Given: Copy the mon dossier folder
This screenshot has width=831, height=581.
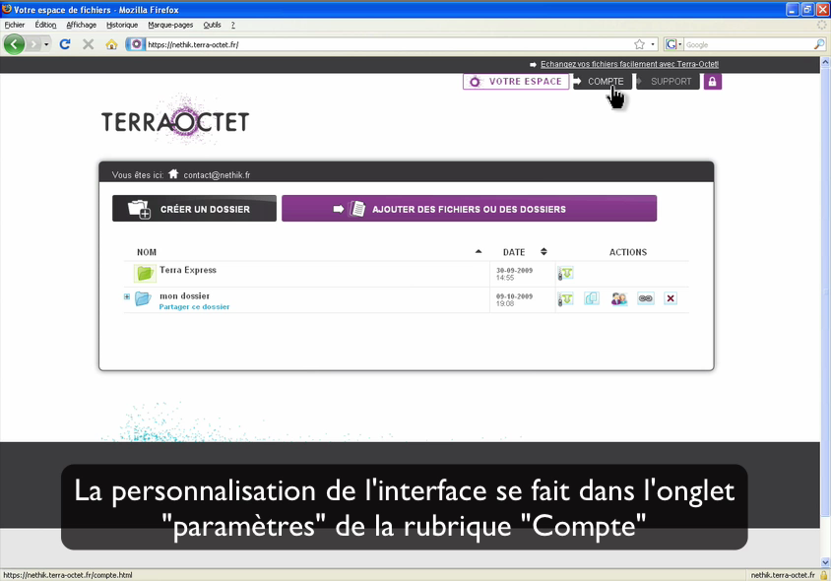Looking at the screenshot, I should [x=592, y=298].
